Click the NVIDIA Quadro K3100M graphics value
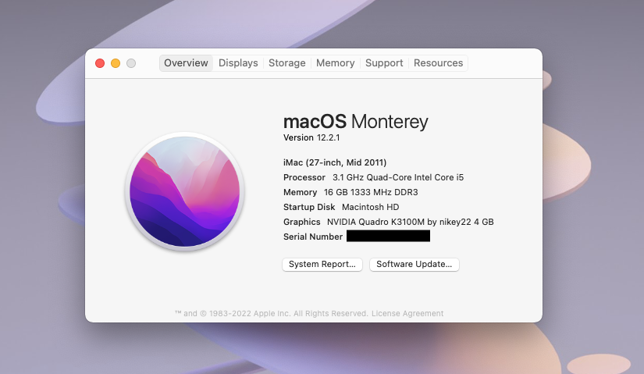Viewport: 644px width, 374px height. click(411, 222)
